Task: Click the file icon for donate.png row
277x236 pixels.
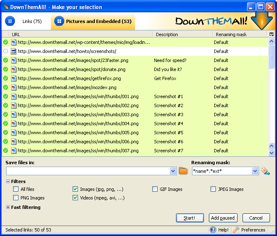Action: (14, 69)
